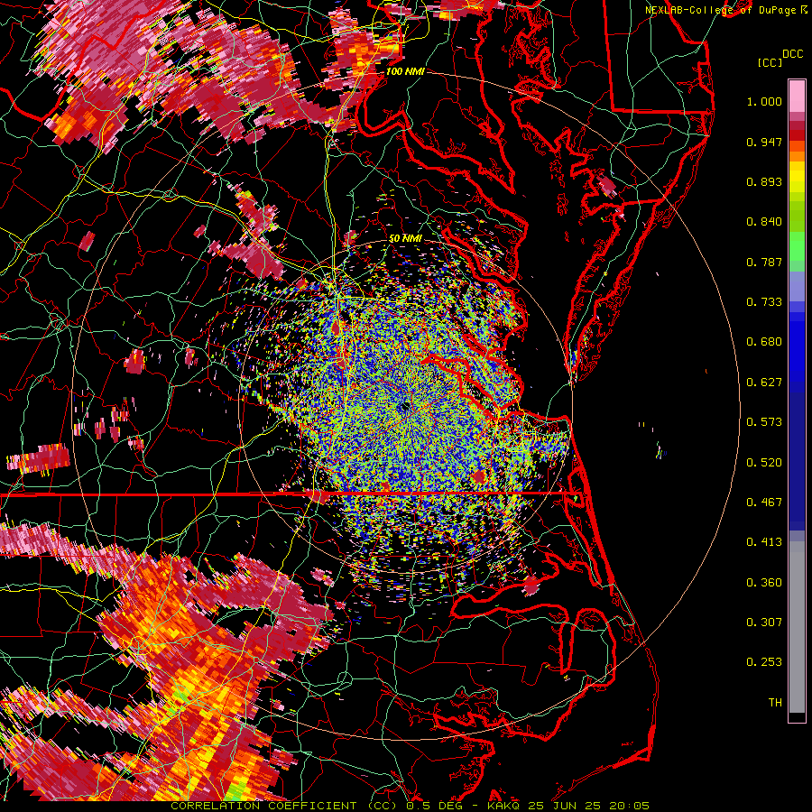Click the 0.360 scale value
This screenshot has width=812, height=812.
(764, 583)
